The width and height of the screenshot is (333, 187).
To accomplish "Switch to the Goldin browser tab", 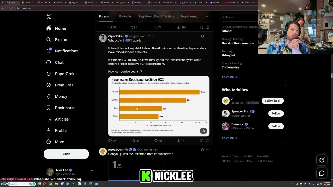I will 138,3.
